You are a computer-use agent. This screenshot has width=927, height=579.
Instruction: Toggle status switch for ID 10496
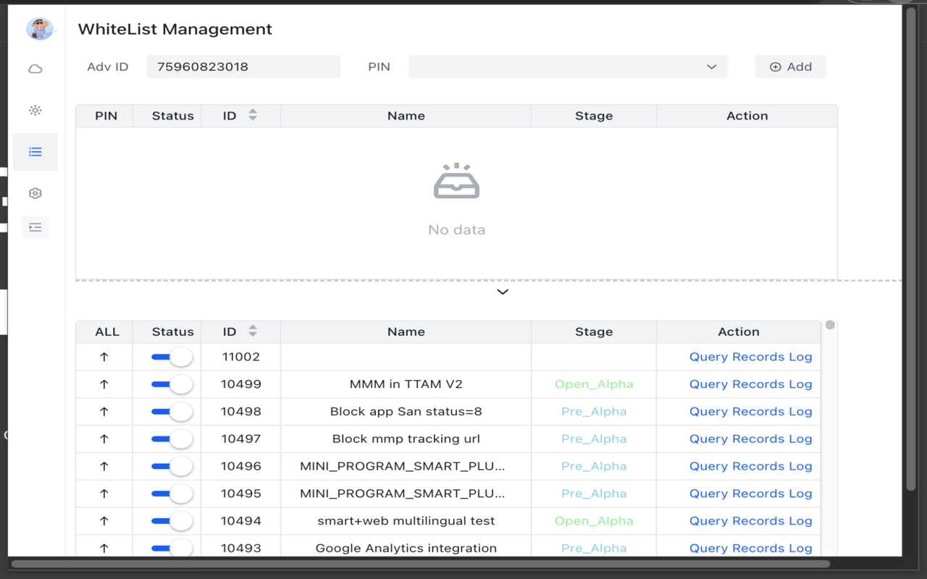click(172, 466)
